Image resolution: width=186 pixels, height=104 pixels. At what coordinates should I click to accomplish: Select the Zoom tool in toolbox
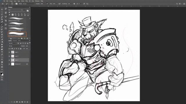[x=2, y=64]
